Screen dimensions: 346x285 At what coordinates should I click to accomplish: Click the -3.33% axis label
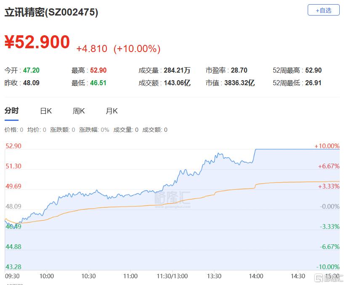point(330,227)
